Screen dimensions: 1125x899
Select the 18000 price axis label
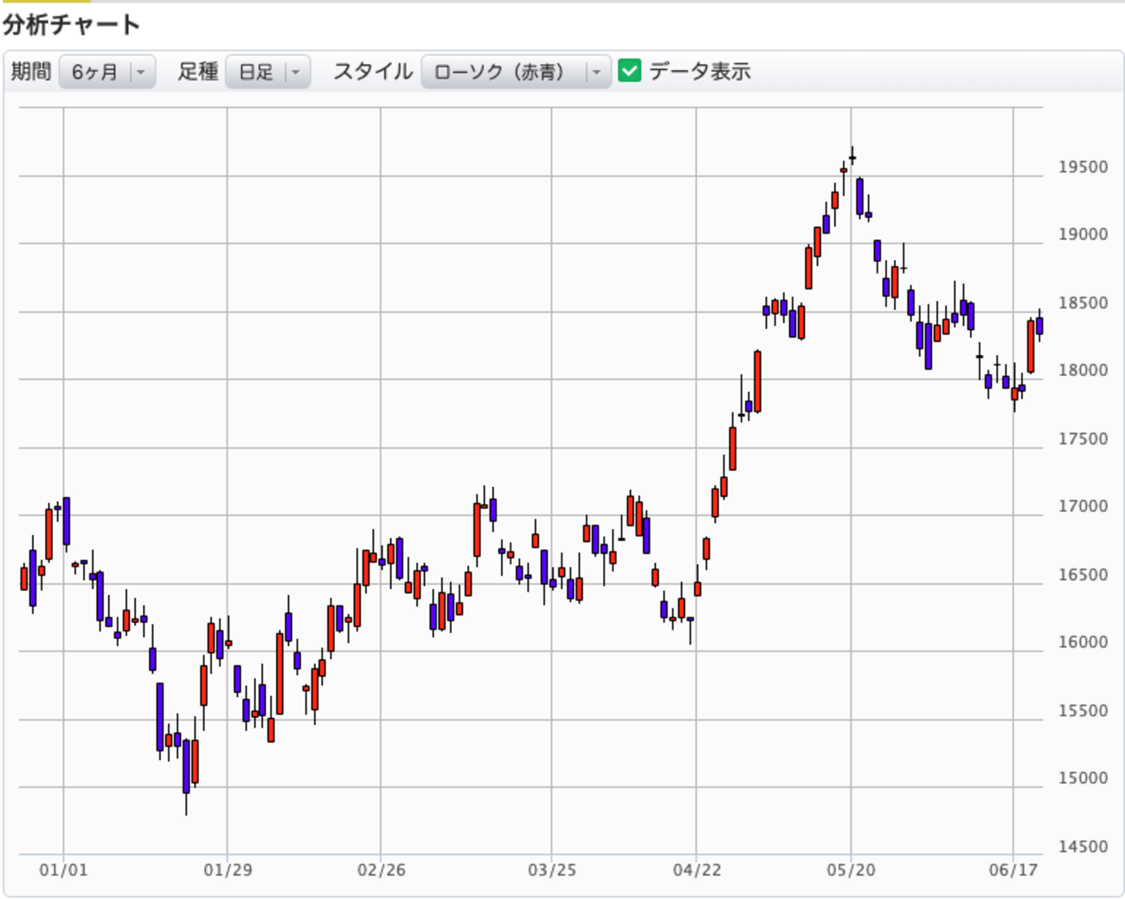pos(1083,370)
